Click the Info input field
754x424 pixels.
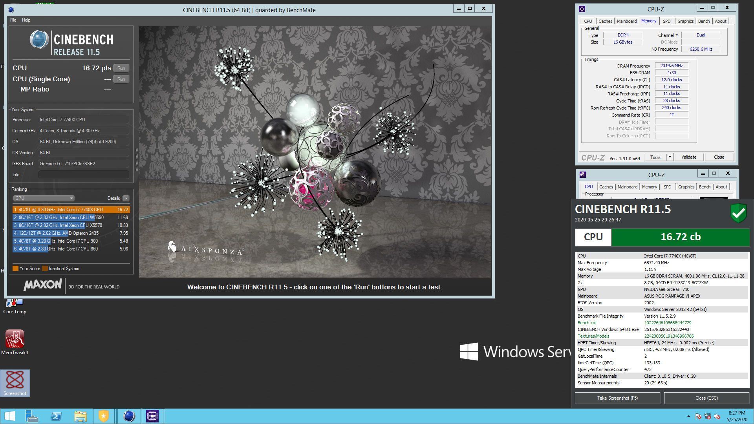[83, 175]
